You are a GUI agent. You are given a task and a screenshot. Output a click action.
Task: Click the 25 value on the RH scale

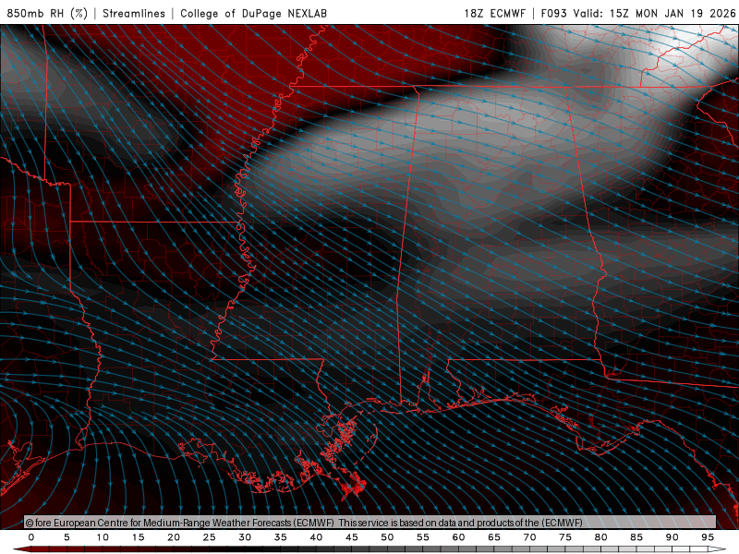click(x=210, y=537)
